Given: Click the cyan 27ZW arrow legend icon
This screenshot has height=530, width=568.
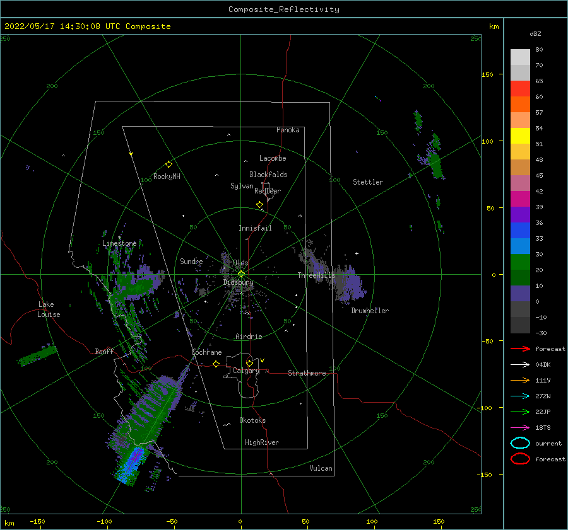Looking at the screenshot, I should (520, 396).
